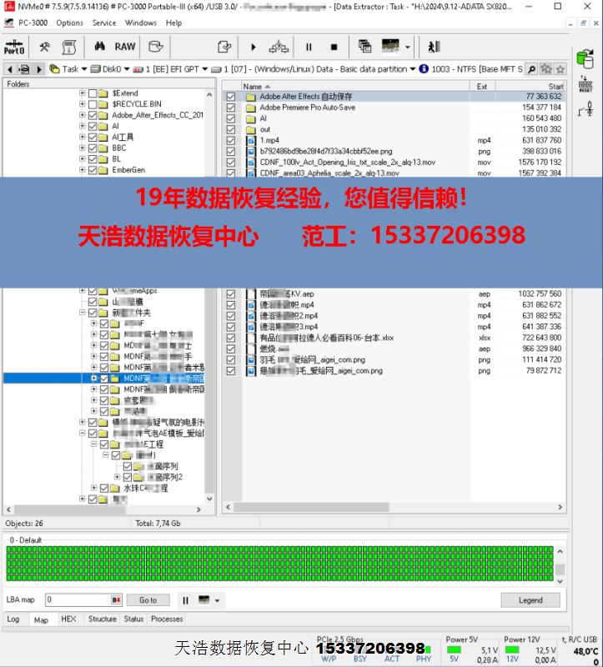Open the Service menu
This screenshot has height=667, width=603.
[x=104, y=23]
